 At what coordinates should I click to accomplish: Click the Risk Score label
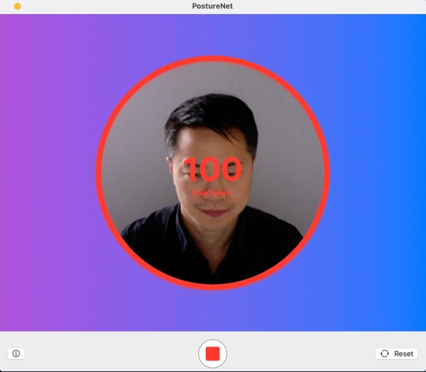[212, 193]
